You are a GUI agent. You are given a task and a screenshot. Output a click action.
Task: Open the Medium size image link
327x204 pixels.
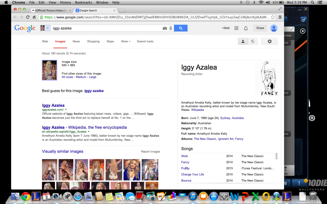(81, 77)
